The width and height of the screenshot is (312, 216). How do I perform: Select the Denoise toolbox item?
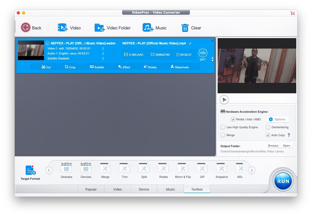coord(86,170)
